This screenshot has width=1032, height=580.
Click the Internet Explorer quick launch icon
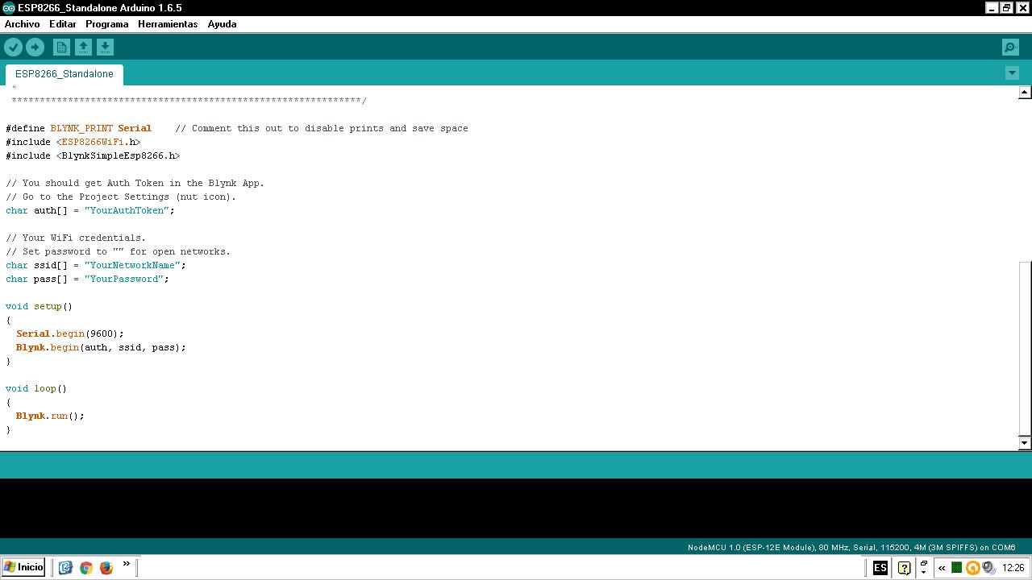coord(66,568)
